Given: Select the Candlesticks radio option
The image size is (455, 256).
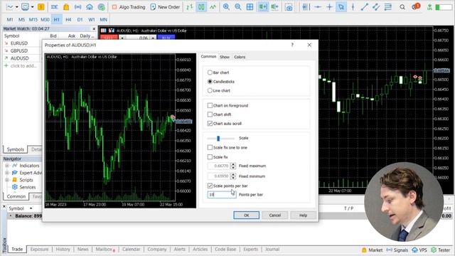Looking at the screenshot, I should (x=210, y=82).
